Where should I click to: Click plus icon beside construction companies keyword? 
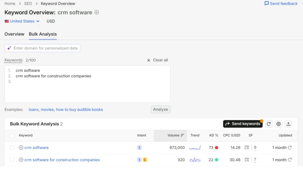point(21,160)
